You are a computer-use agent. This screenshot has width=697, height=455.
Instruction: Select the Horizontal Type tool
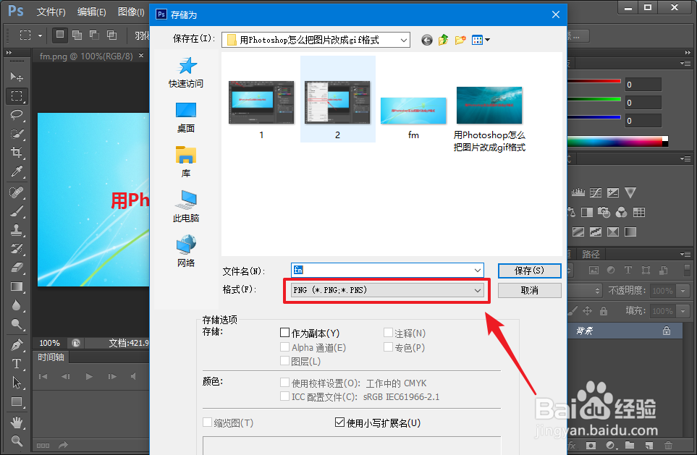[x=17, y=363]
